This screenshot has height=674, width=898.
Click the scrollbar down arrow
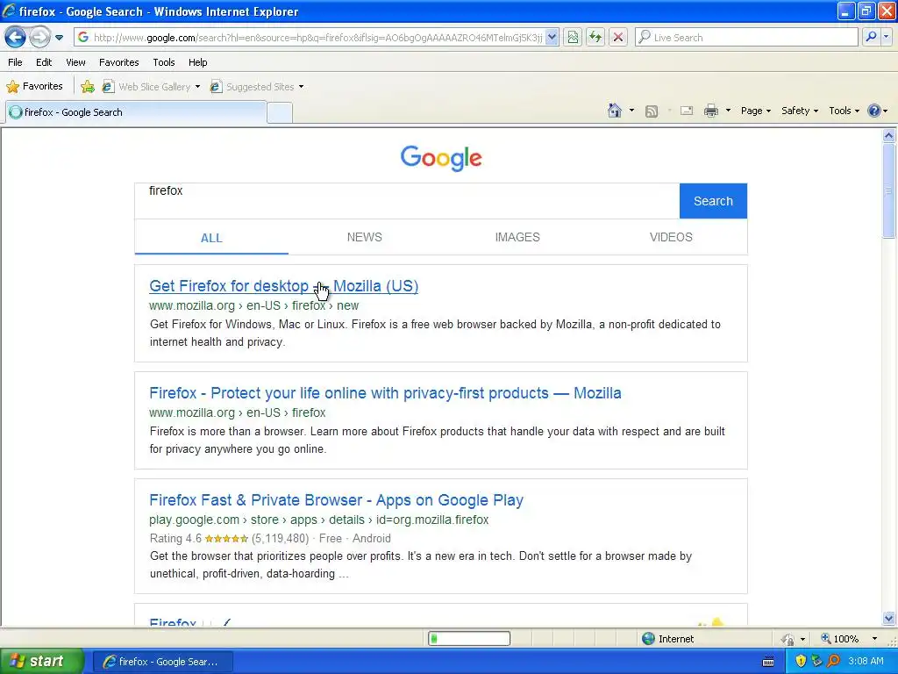coord(888,619)
